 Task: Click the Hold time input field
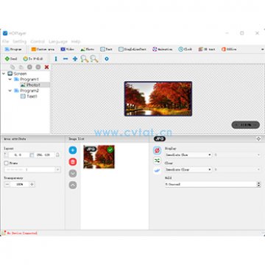click(x=211, y=184)
